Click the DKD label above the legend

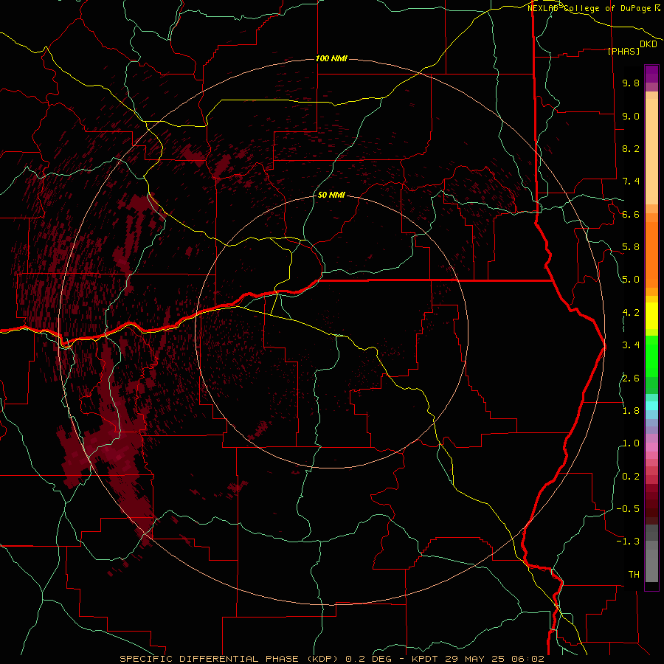(x=649, y=44)
